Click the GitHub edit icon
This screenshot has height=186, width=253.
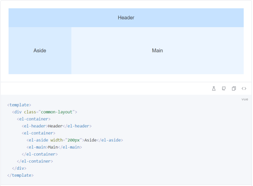tap(224, 89)
